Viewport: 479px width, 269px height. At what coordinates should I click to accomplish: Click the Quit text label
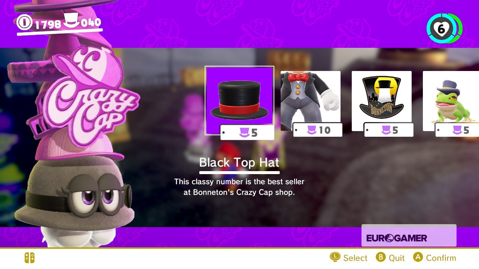pyautogui.click(x=397, y=258)
